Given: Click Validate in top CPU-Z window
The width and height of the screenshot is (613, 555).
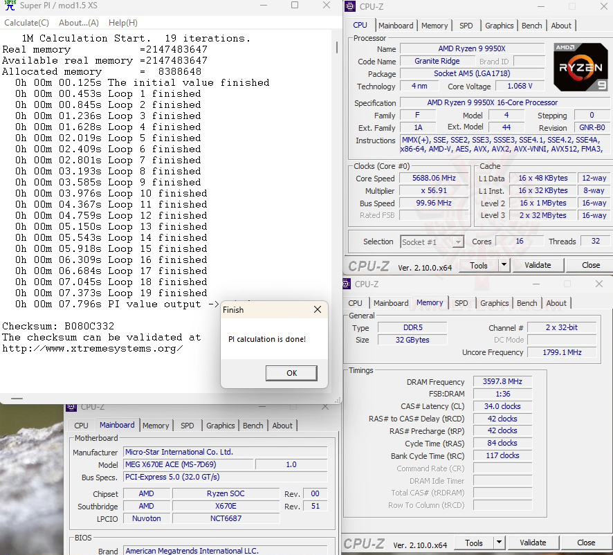Looking at the screenshot, I should (x=538, y=265).
